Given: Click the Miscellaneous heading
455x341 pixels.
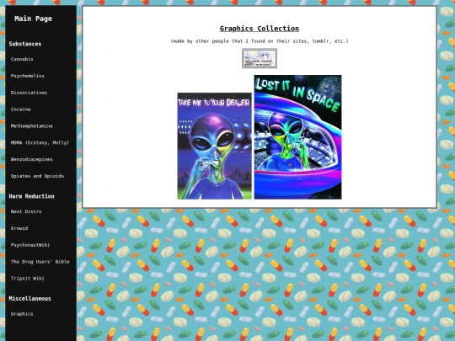Looking at the screenshot, I should tap(29, 298).
